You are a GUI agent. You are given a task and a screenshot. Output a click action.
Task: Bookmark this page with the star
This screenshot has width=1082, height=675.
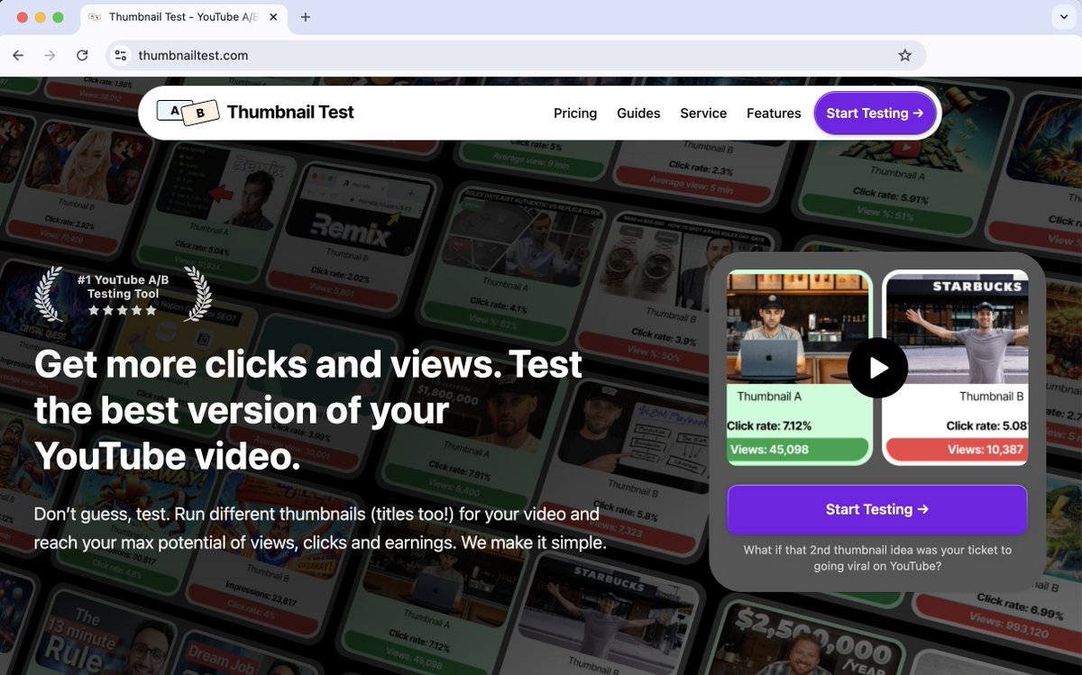(x=904, y=55)
